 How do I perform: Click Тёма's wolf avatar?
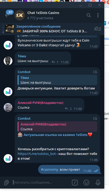click(8, 61)
